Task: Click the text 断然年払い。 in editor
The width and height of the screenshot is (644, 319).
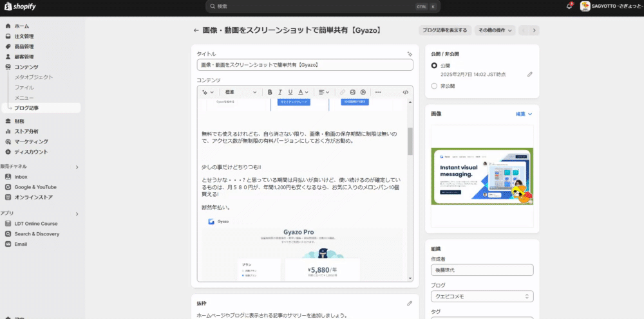Action: pos(216,208)
